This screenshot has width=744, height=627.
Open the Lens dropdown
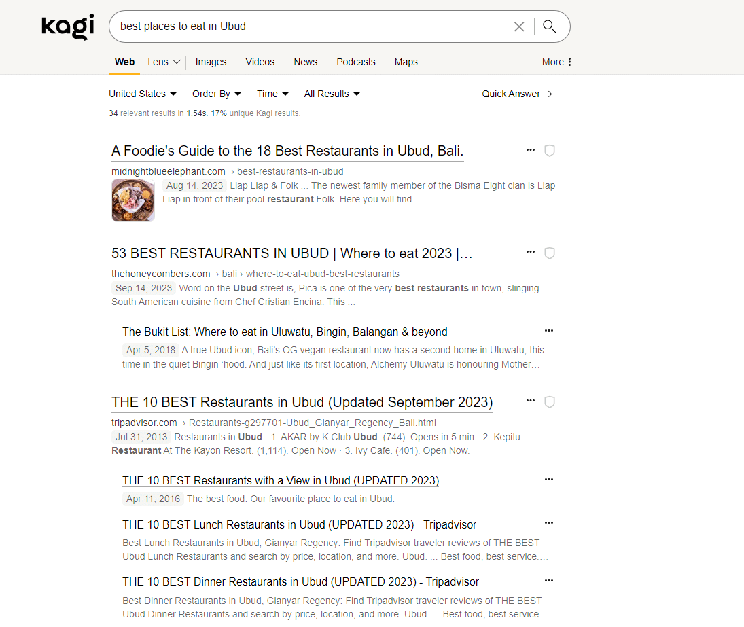[164, 62]
